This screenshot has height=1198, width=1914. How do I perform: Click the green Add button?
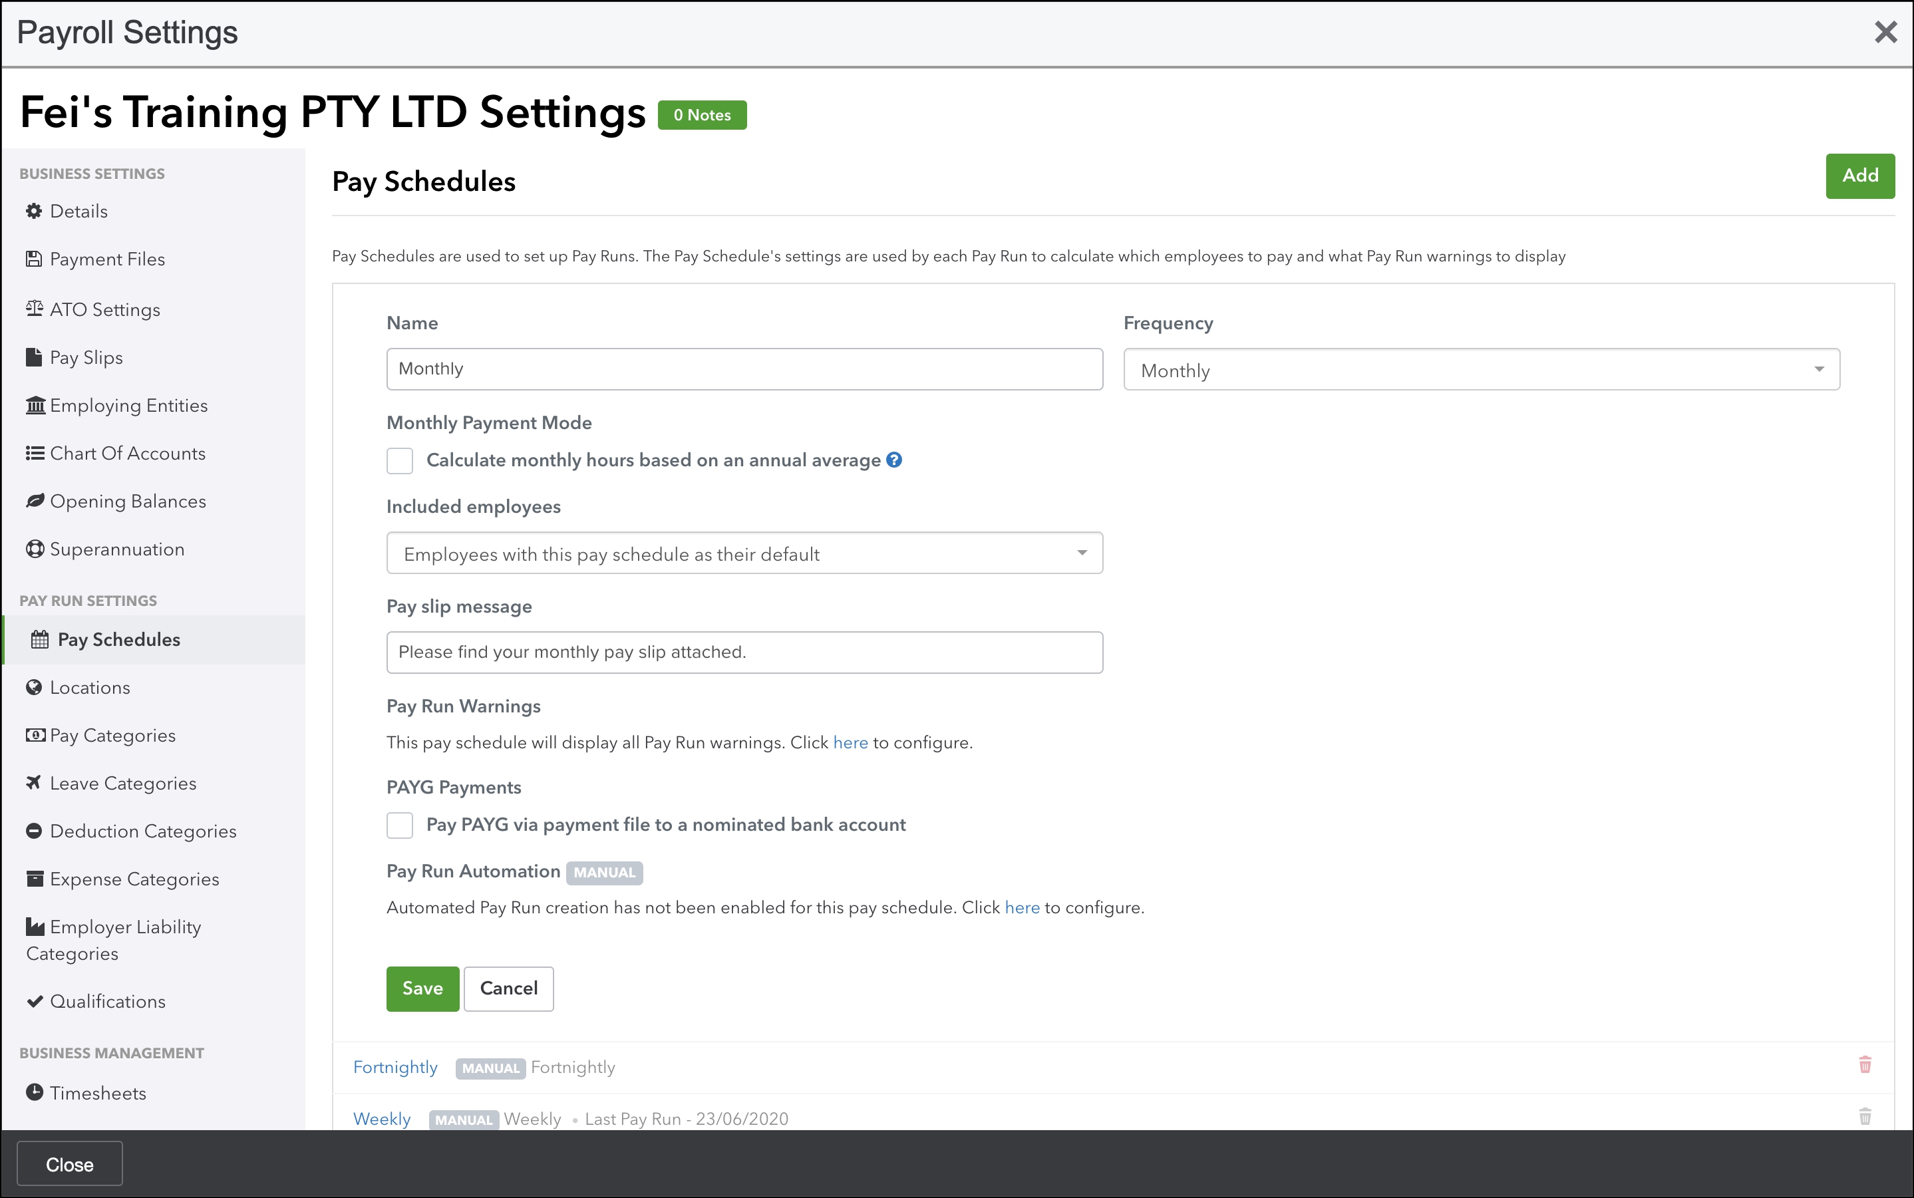click(x=1859, y=176)
